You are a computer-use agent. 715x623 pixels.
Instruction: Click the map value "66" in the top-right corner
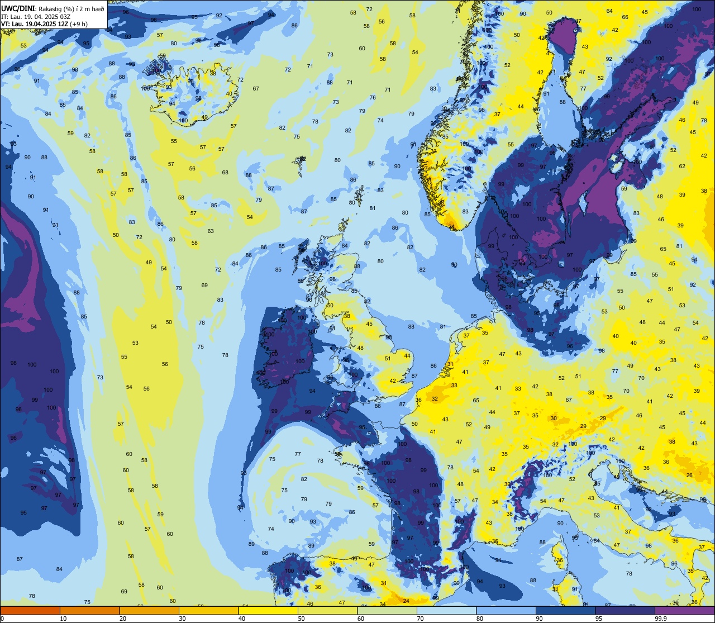(x=625, y=17)
